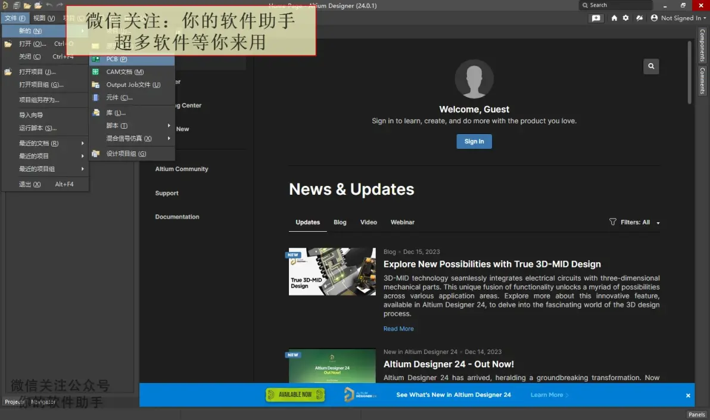This screenshot has width=710, height=420.
Task: Click the crossed-out cloud connection icon
Action: (x=639, y=18)
